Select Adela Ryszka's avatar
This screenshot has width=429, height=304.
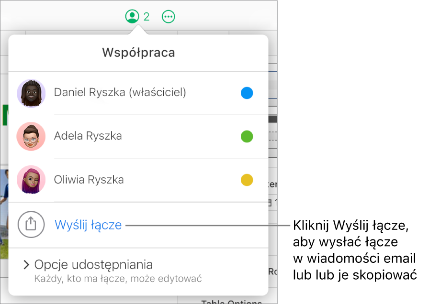pos(31,137)
